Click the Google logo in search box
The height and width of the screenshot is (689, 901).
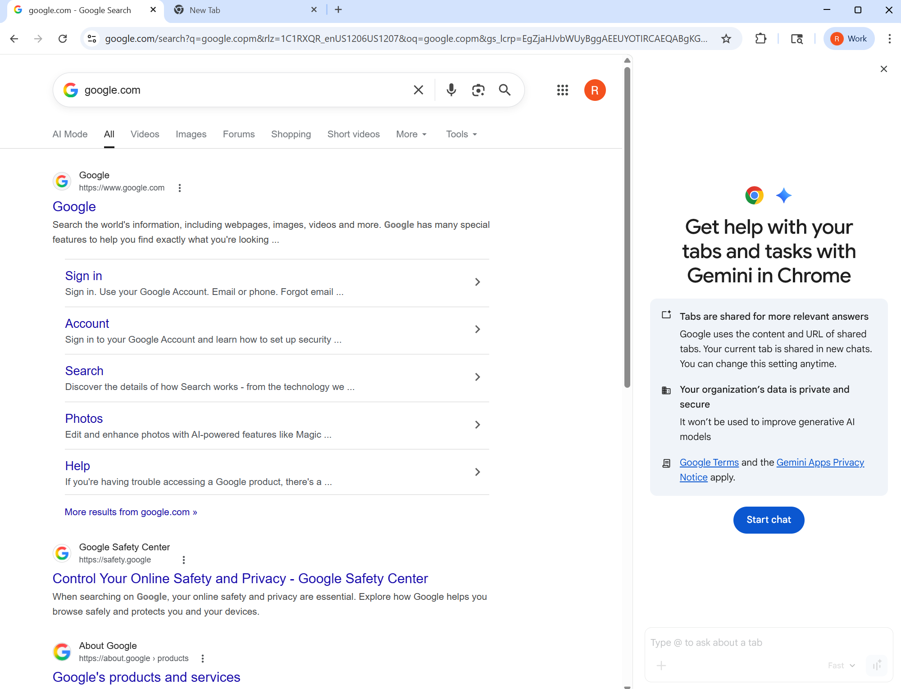[x=71, y=90]
